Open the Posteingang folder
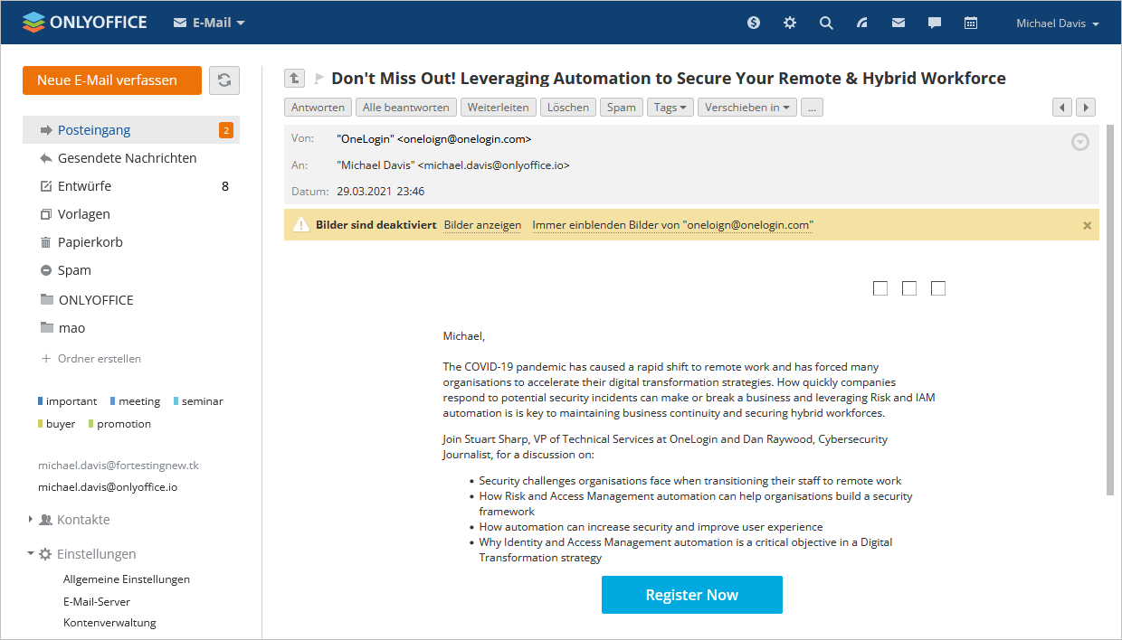The width and height of the screenshot is (1122, 640). [131, 130]
